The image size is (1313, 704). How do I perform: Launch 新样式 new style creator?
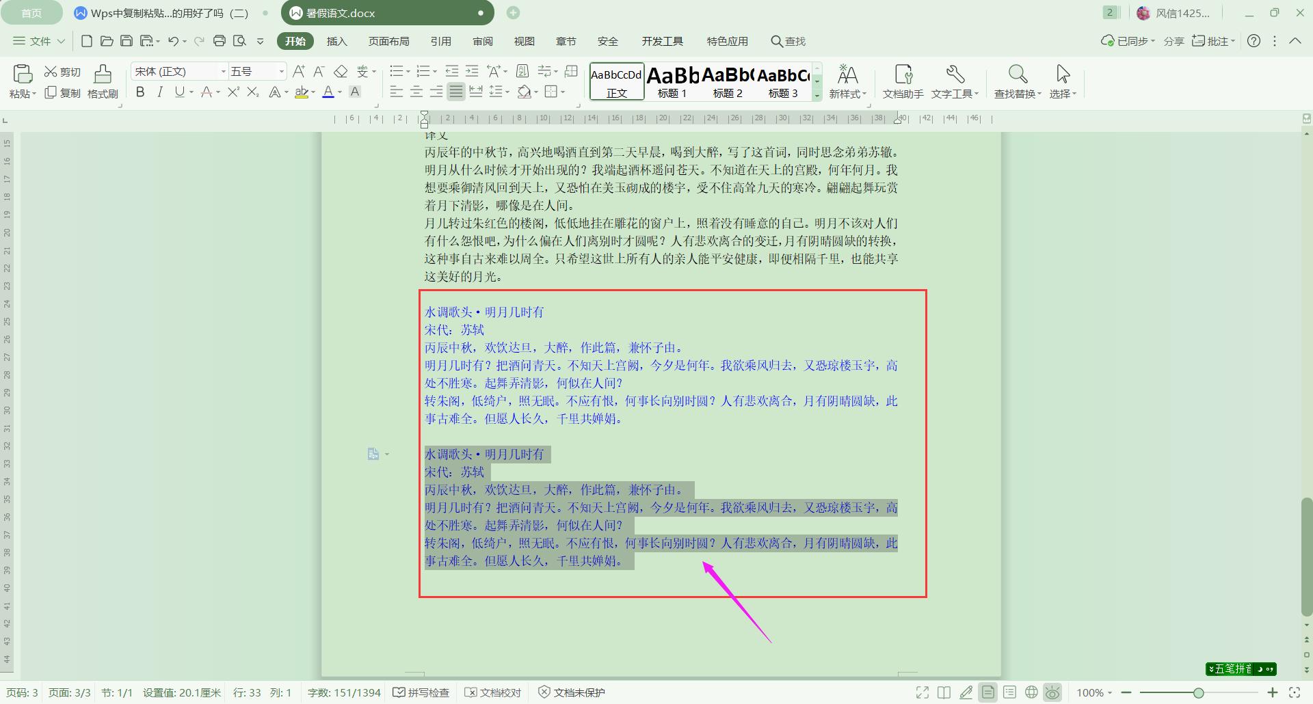[848, 81]
